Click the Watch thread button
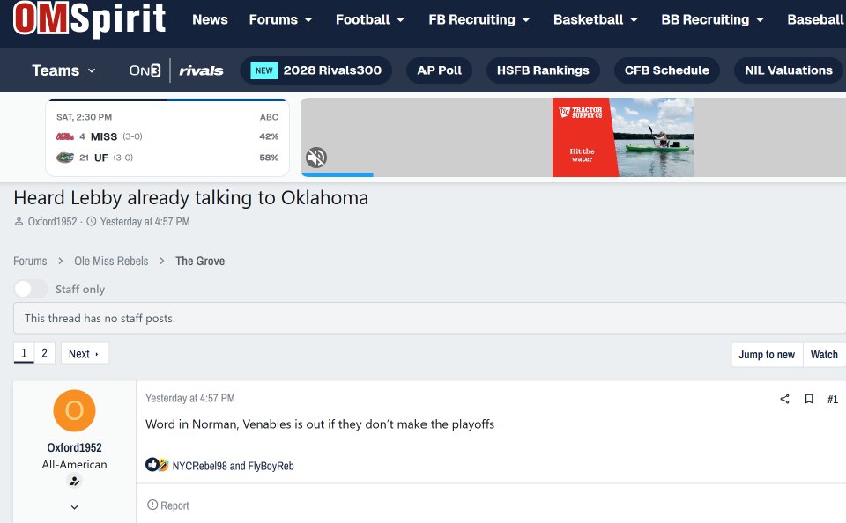 [x=824, y=354]
